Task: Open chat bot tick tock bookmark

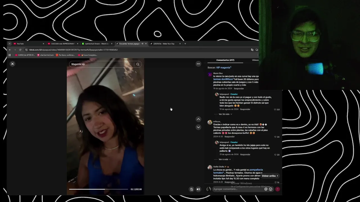Action: tap(45, 55)
